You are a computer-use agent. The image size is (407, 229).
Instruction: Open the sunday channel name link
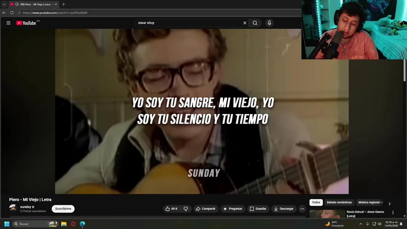(x=25, y=207)
